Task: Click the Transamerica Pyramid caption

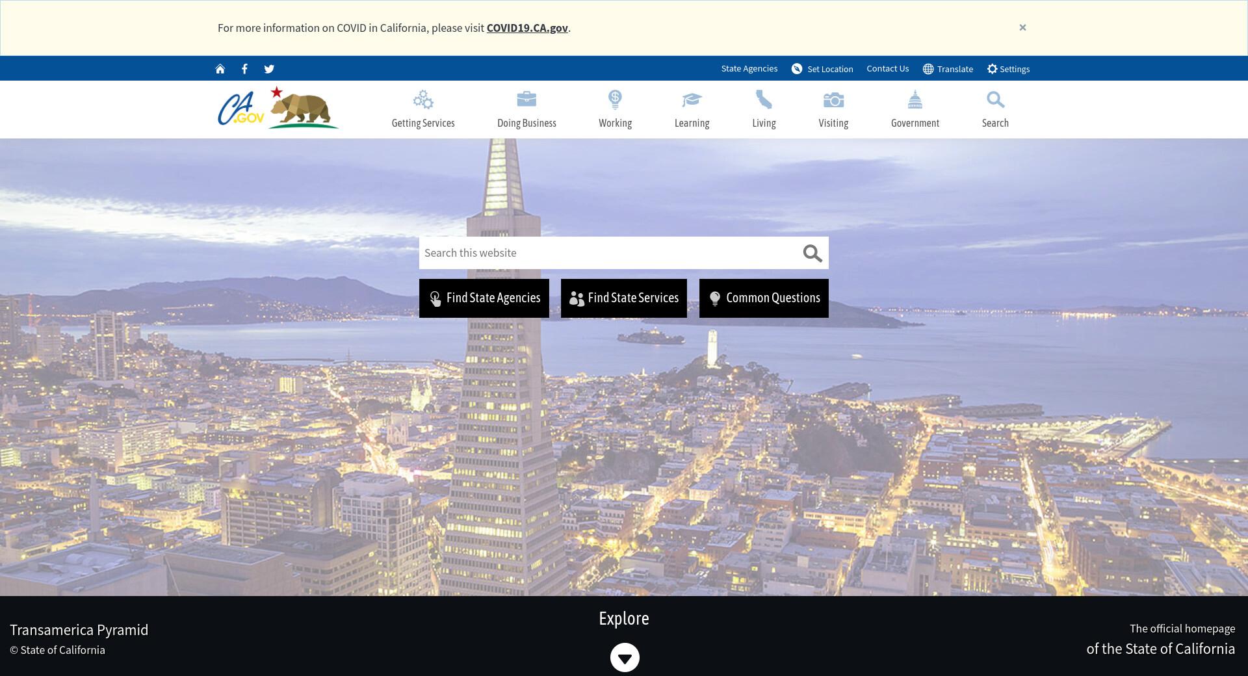Action: point(79,630)
